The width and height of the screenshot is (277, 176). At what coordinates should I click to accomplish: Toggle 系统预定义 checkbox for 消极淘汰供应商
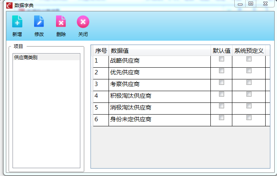(x=249, y=106)
